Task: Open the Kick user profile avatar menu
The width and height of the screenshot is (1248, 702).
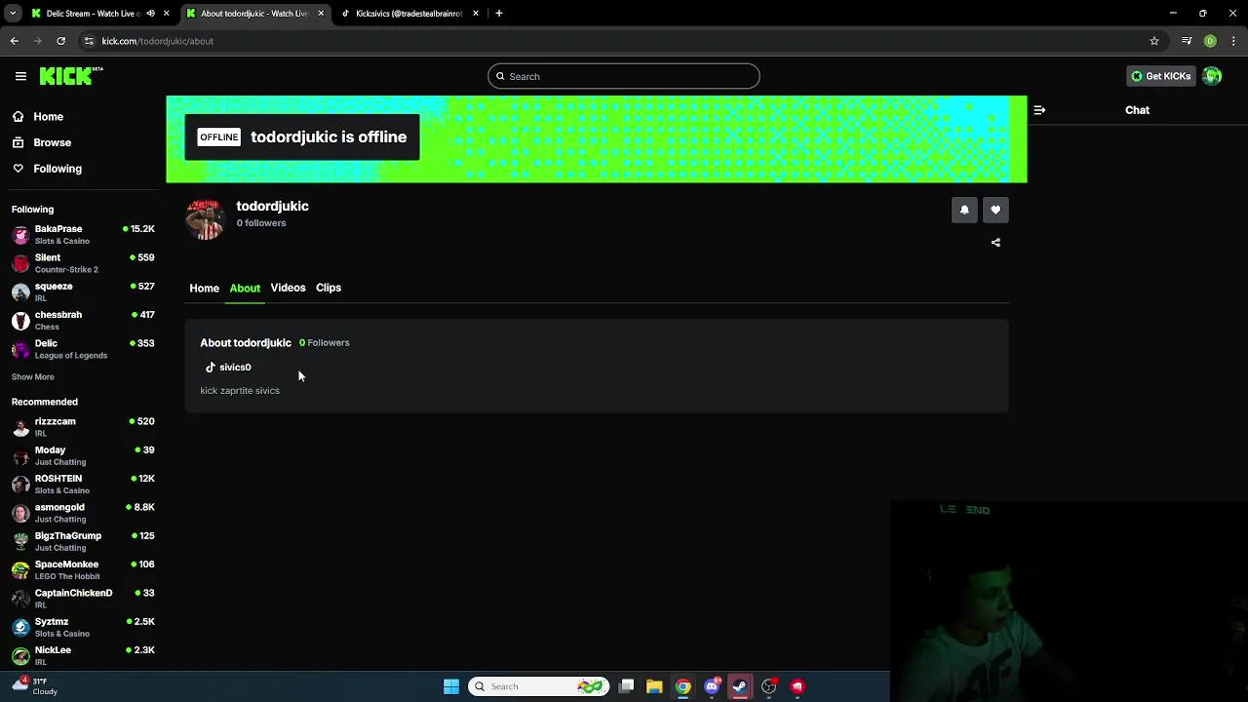Action: tap(1212, 76)
